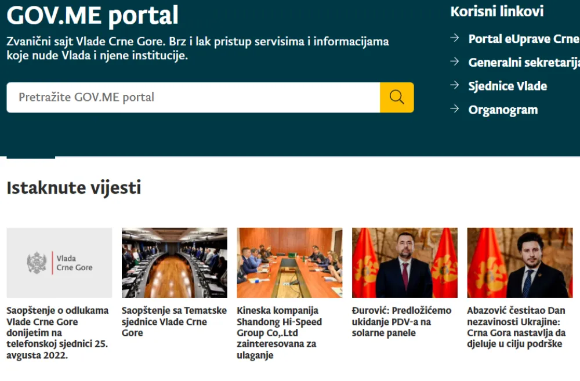Focus the Pretražite GOV.ME portal search field
Screen dimensions: 580x381
coord(193,97)
